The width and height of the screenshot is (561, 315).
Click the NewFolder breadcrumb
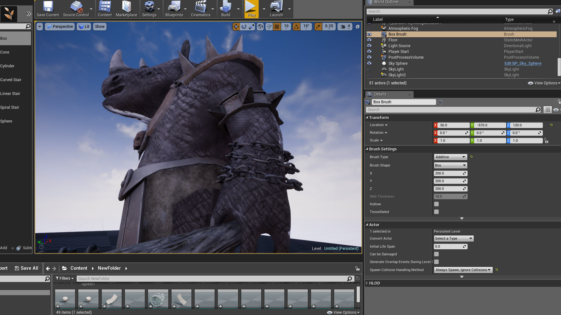[109, 268]
